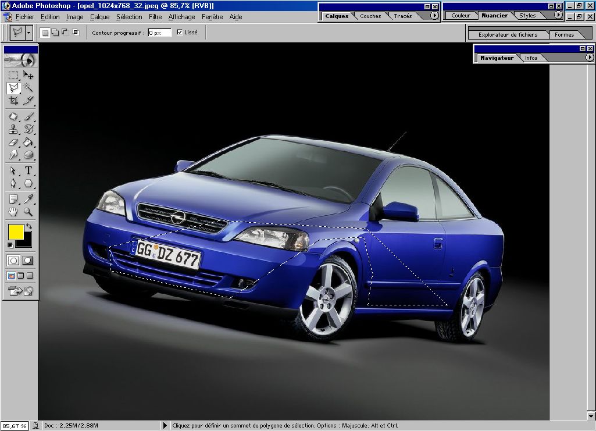Select the Healing Brush tool
596x431 pixels.
13,116
